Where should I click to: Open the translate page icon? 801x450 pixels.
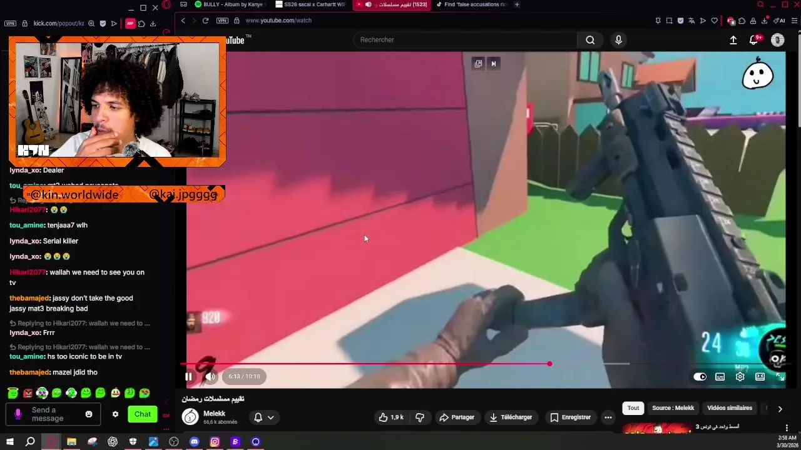691,21
